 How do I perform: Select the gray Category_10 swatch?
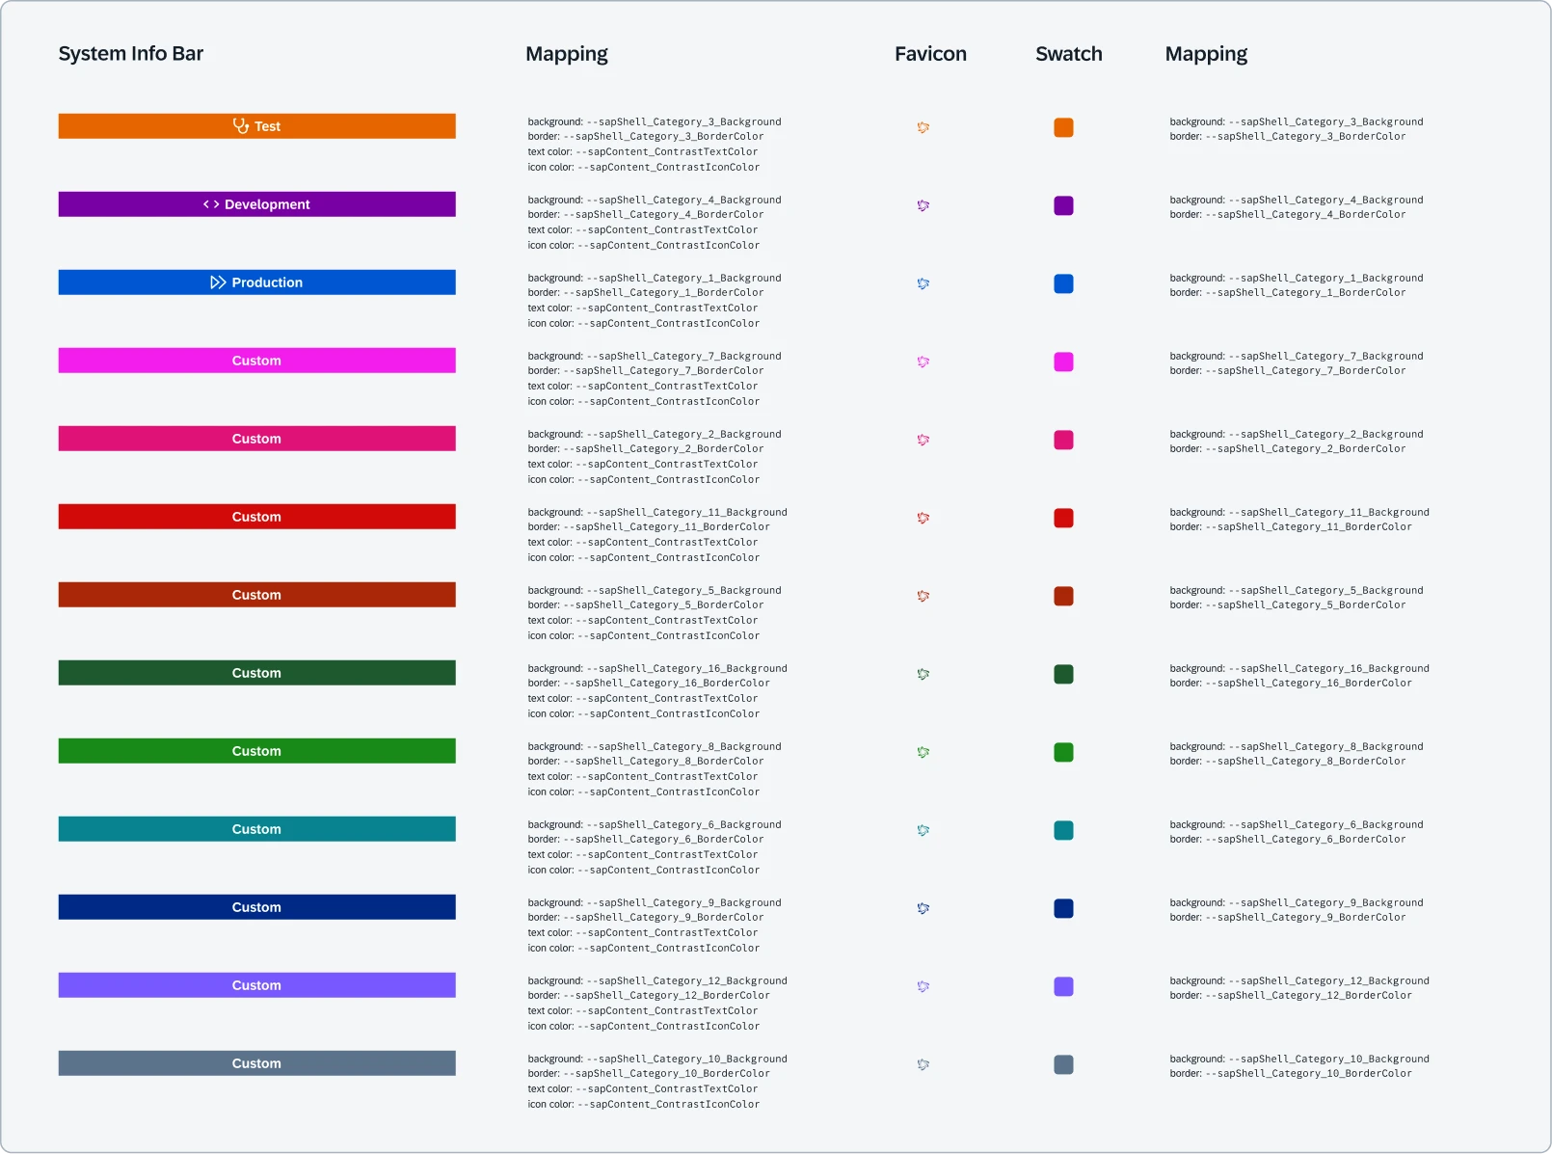point(1064,1064)
